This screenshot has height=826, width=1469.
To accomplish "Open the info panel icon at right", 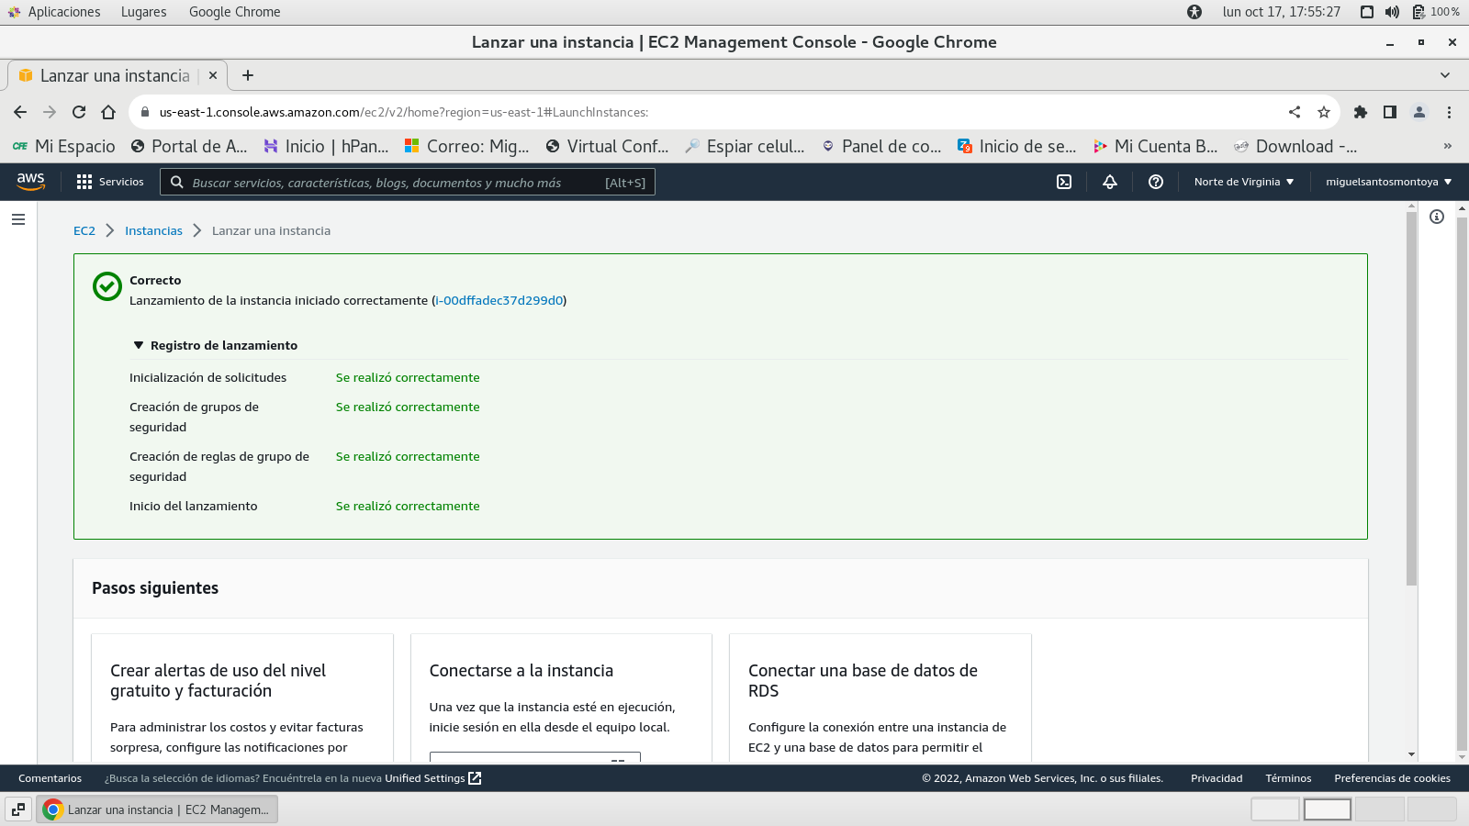I will click(x=1437, y=217).
